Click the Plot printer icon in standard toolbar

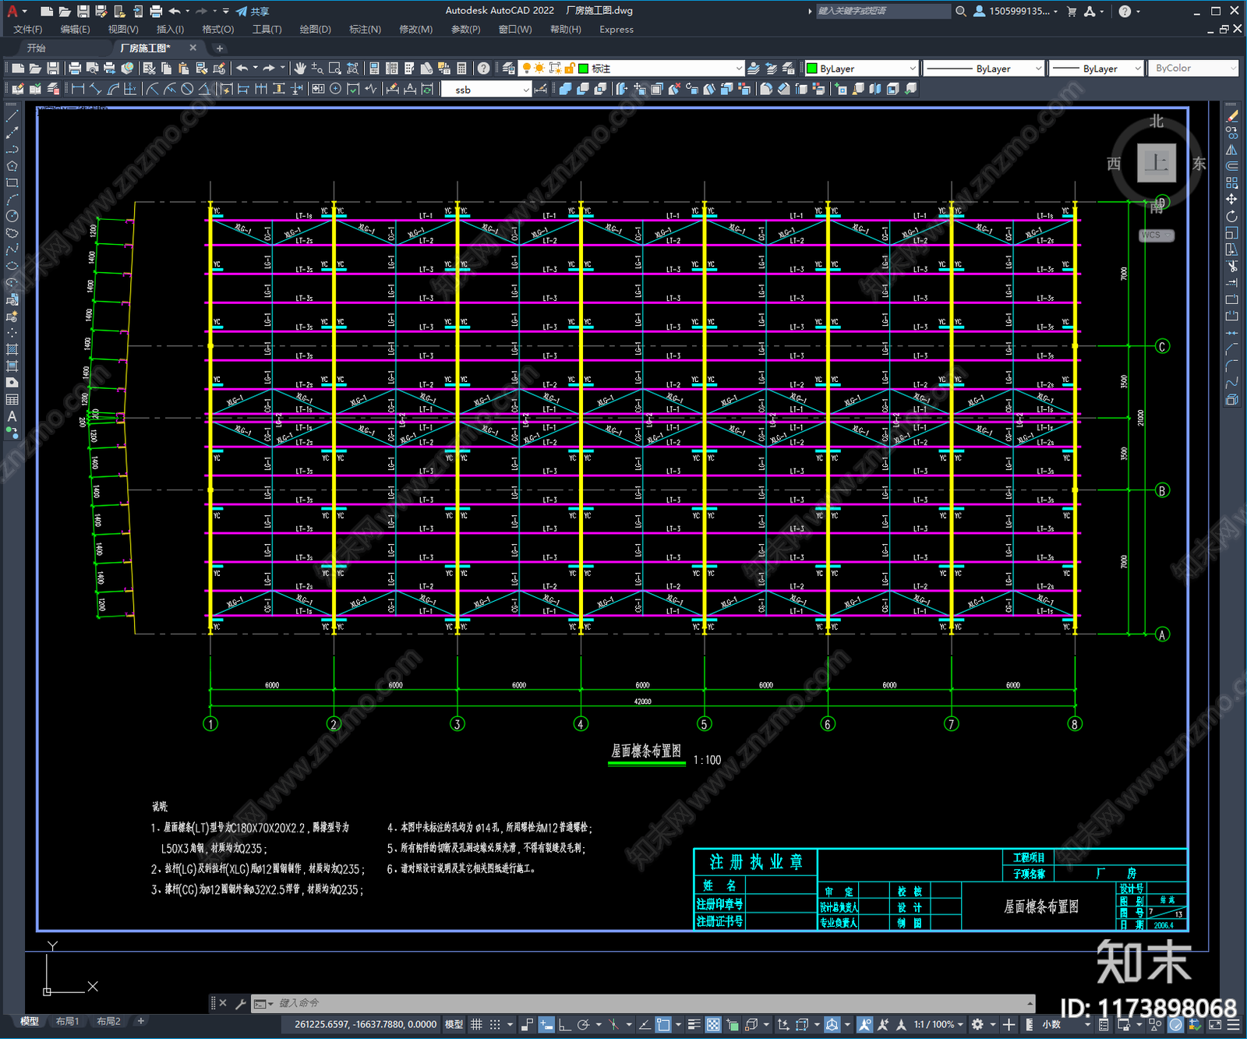coord(76,69)
